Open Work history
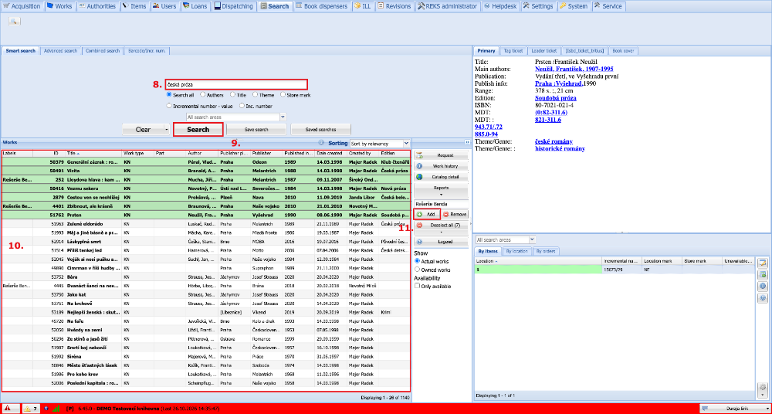Viewport: 772px width, 414px height. 441,166
